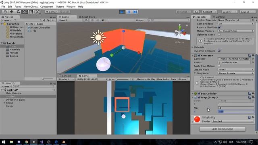
Task: Expand the Materials section
Action: [x=192, y=47]
